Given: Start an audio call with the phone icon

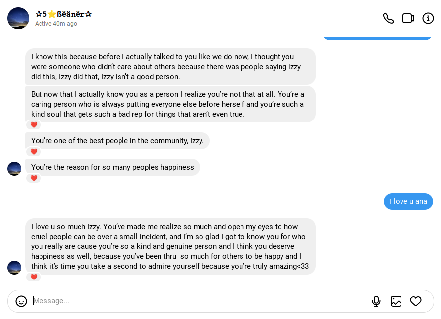Looking at the screenshot, I should pyautogui.click(x=389, y=19).
